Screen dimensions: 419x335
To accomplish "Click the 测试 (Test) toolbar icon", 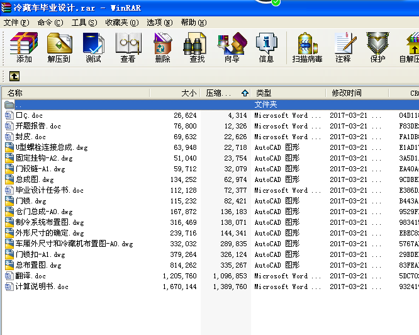I will click(93, 47).
